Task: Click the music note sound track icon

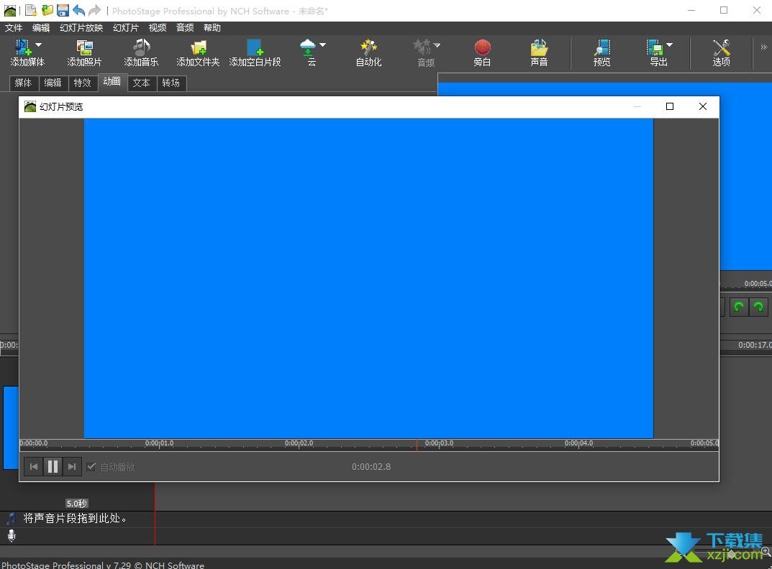Action: (11, 518)
